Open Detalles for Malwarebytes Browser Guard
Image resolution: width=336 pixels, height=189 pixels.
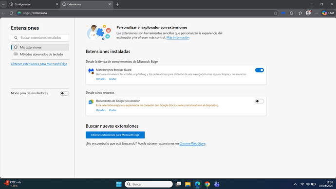(101, 79)
